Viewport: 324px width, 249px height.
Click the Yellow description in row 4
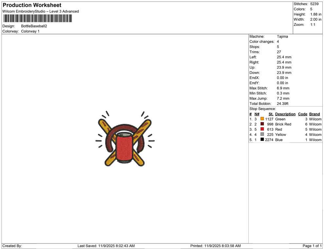coord(280,135)
